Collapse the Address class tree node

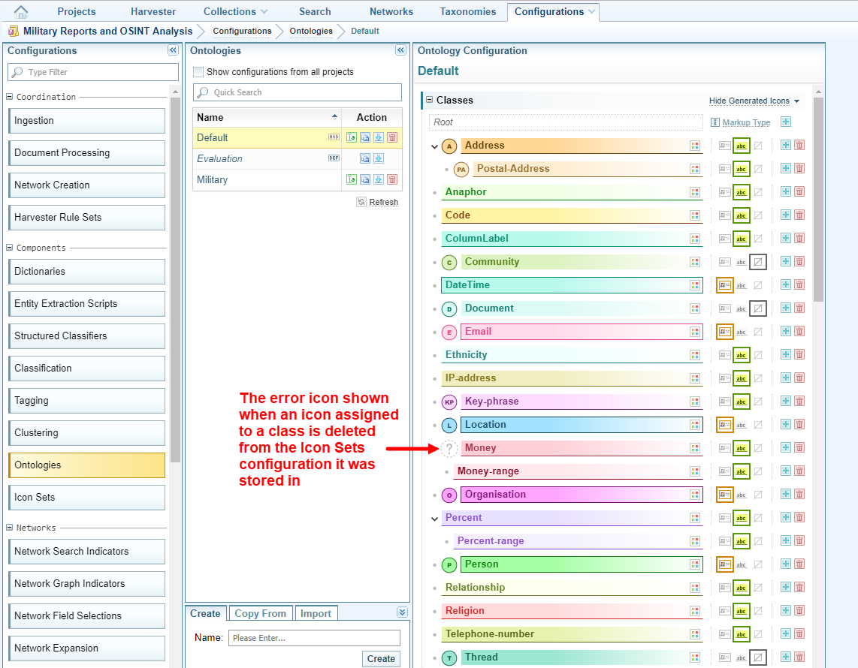pyautogui.click(x=434, y=146)
